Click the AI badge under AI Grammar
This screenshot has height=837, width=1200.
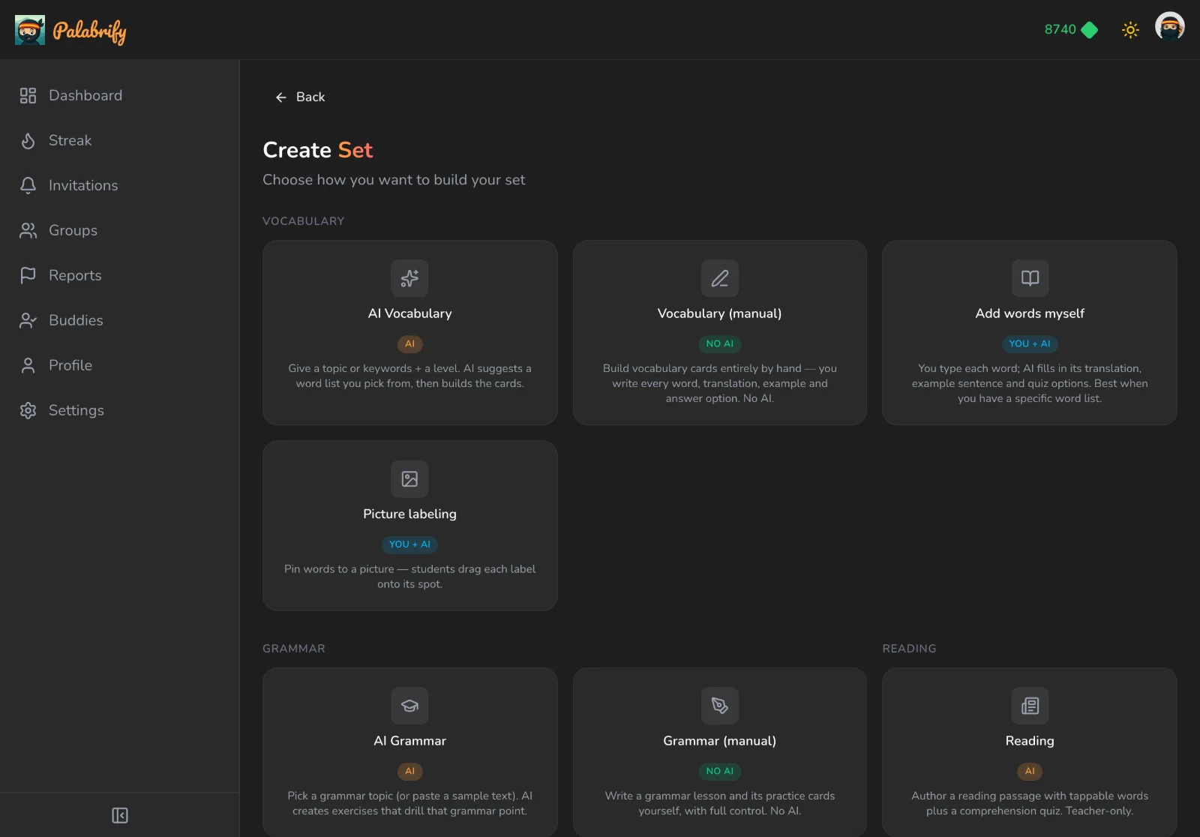(409, 771)
